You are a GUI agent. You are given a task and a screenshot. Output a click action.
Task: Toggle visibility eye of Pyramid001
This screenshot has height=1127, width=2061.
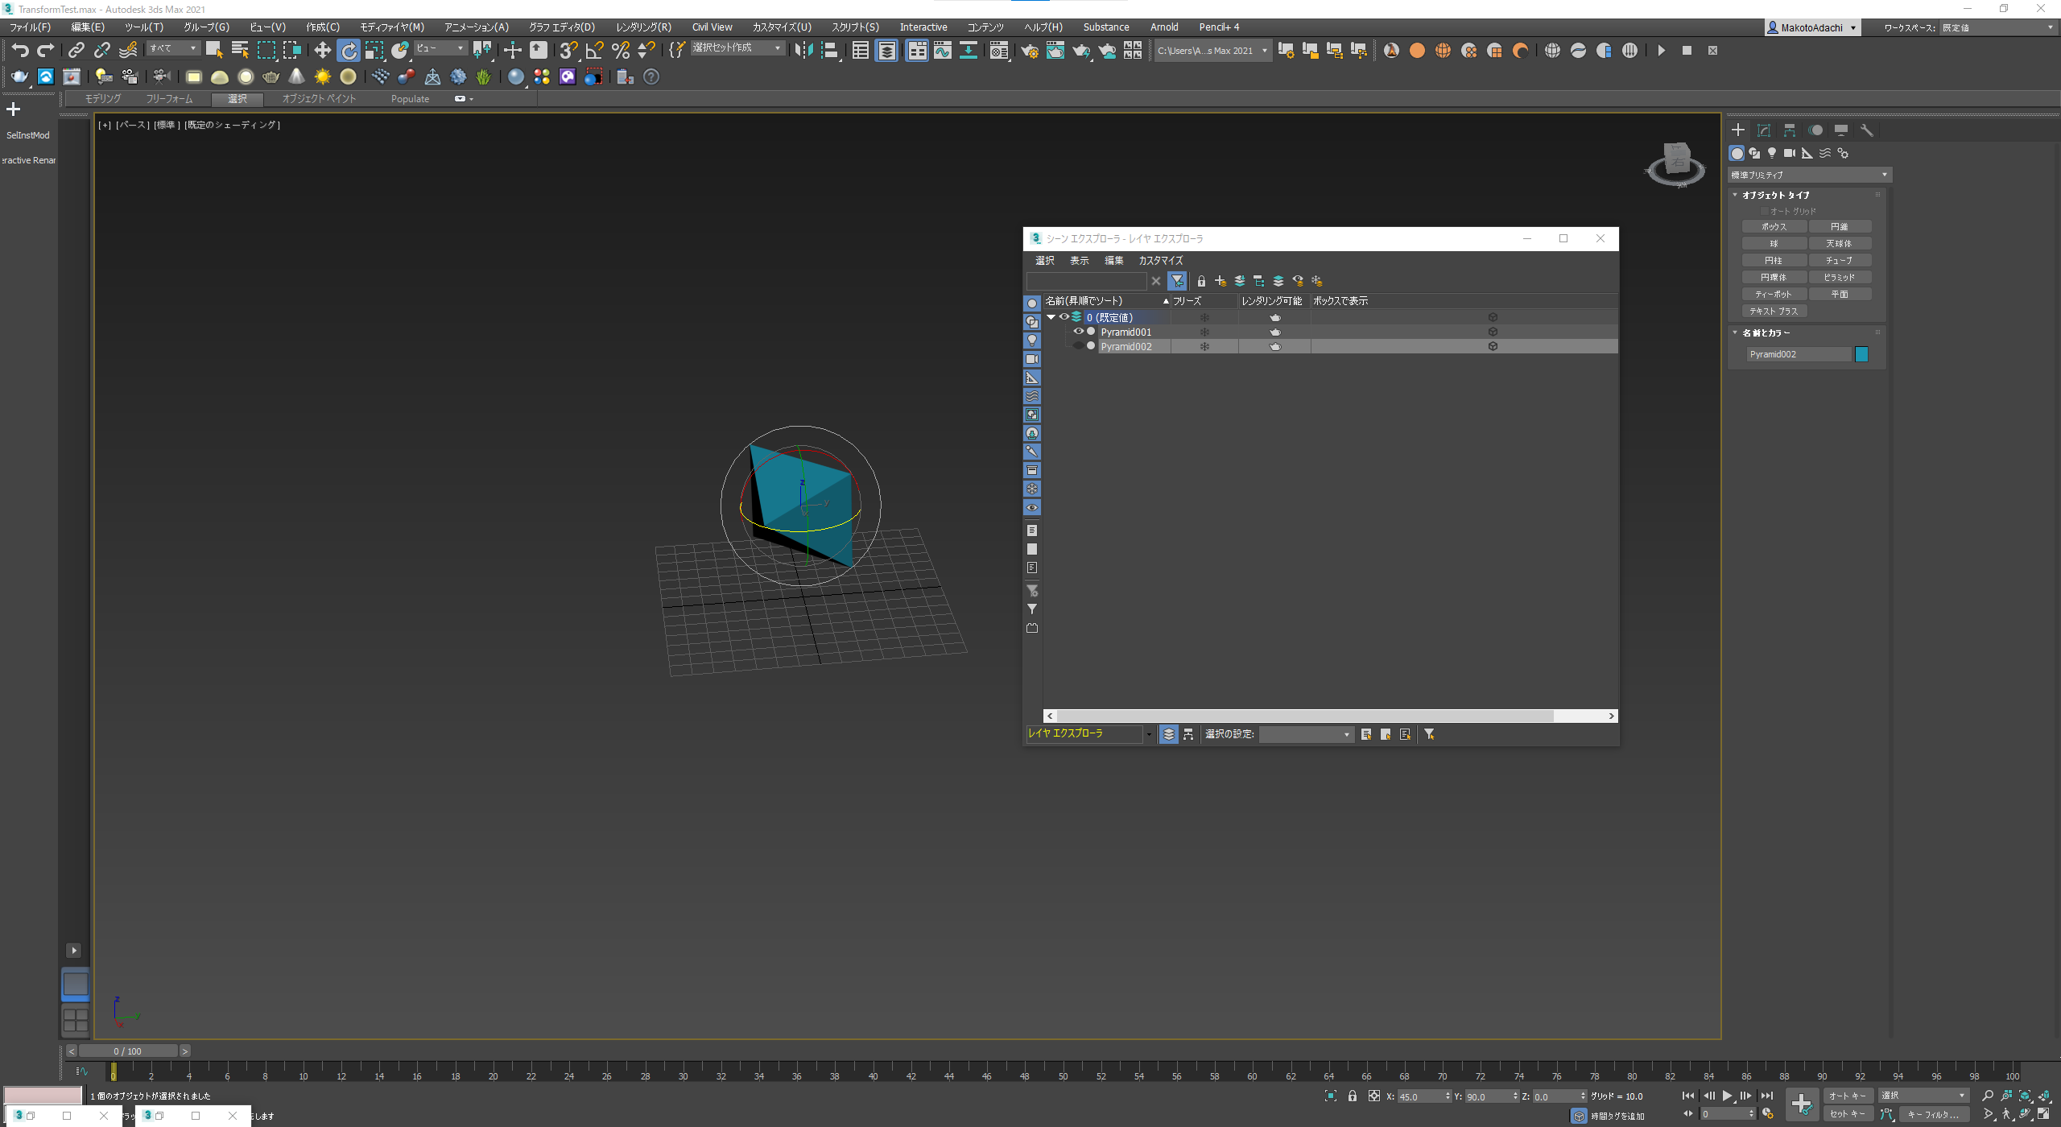[x=1078, y=332]
